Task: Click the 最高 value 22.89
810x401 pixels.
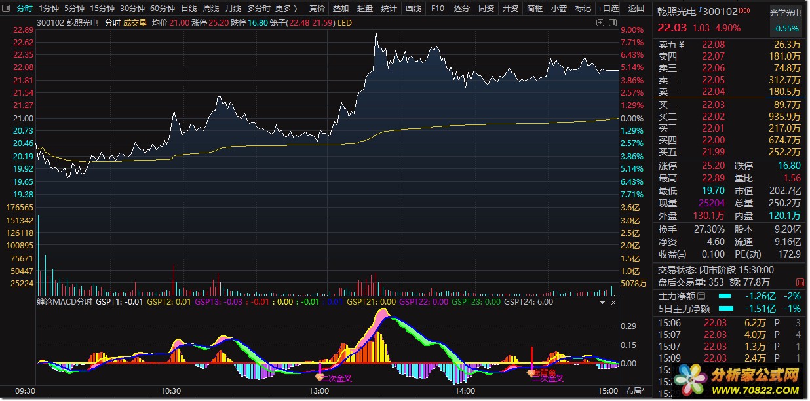Action: (x=714, y=178)
